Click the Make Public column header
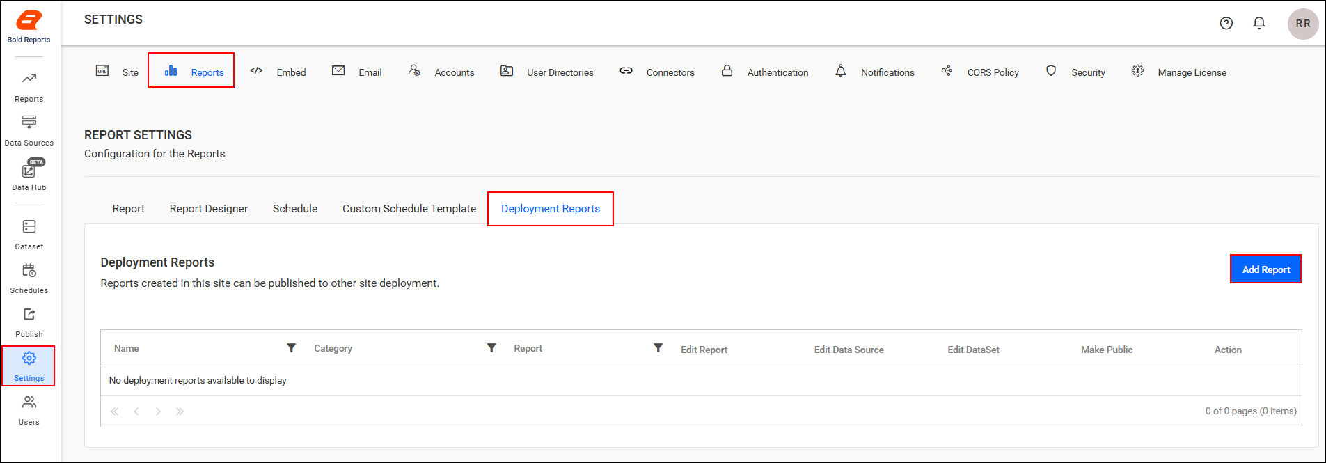The image size is (1326, 463). [1107, 350]
